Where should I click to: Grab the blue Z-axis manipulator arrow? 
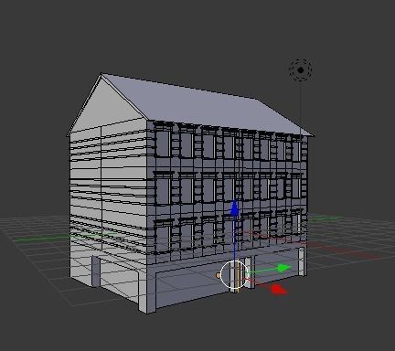[234, 208]
